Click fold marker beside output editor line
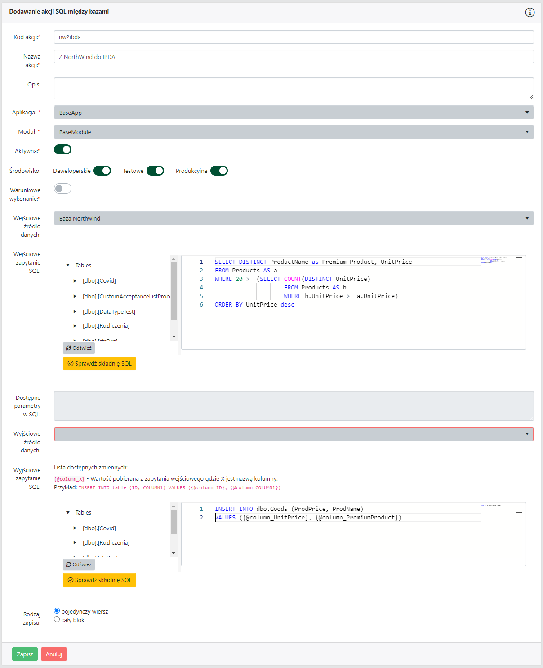The image size is (543, 668). (519, 512)
